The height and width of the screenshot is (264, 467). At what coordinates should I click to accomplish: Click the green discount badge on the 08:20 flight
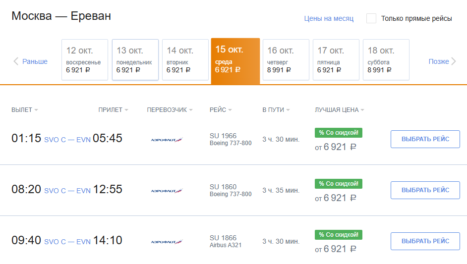pyautogui.click(x=338, y=184)
